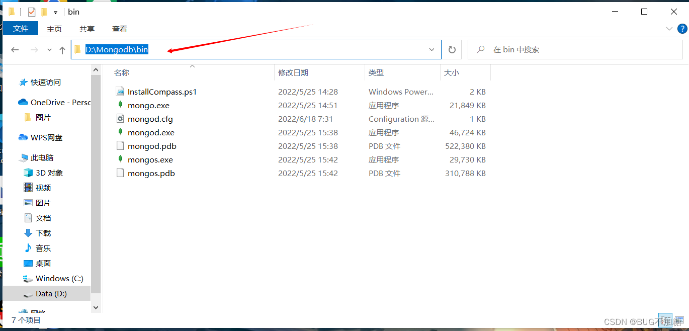
Task: Click the 46,724 KB size value
Action: (468, 132)
